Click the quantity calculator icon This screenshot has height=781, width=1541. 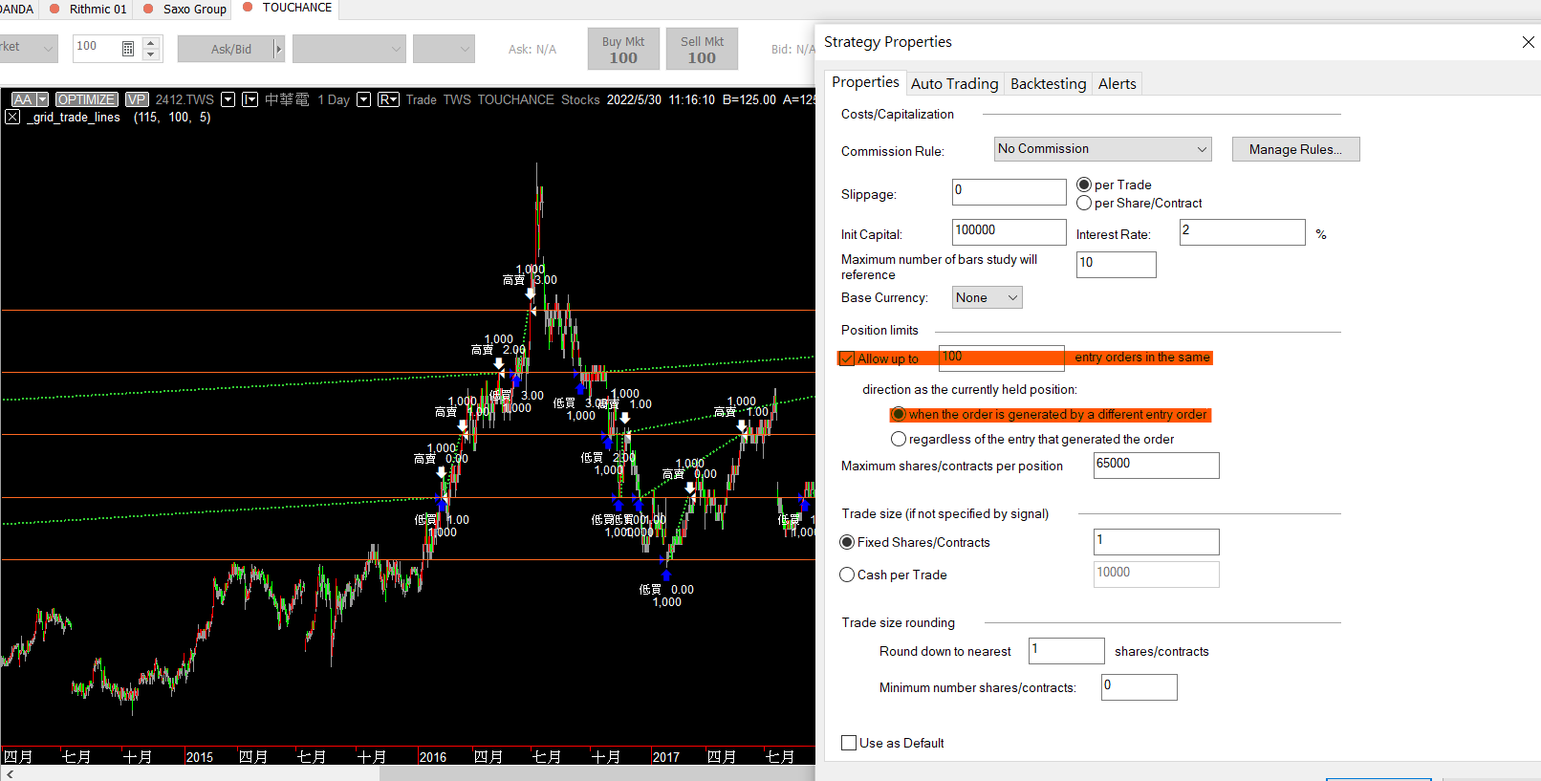click(128, 49)
